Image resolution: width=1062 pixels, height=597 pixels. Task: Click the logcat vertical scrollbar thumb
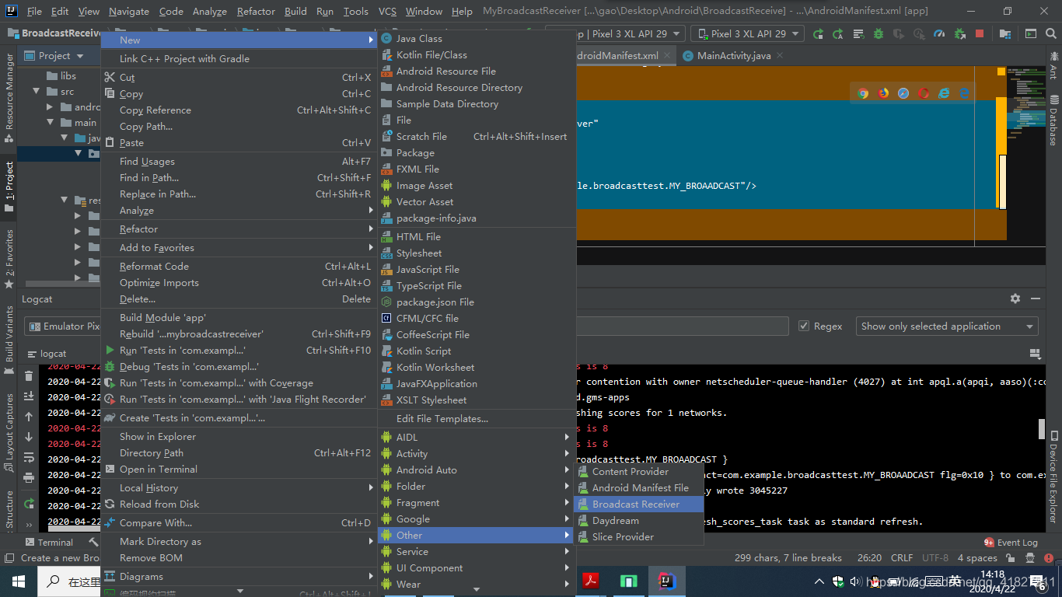point(1041,429)
